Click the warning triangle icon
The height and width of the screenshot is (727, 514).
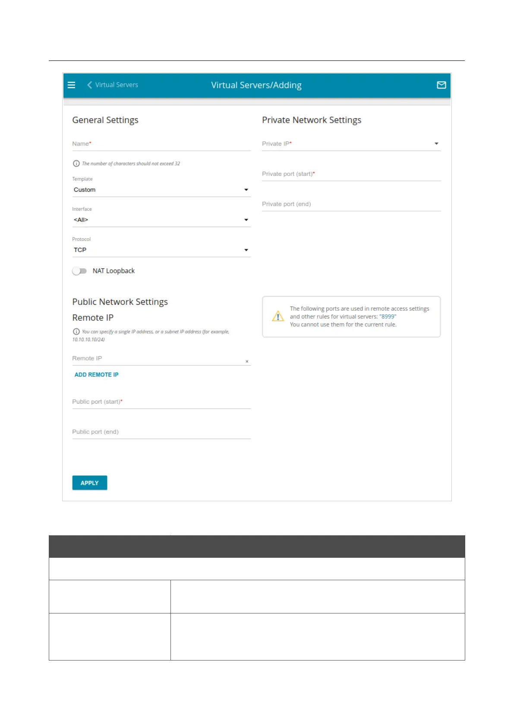pyautogui.click(x=278, y=316)
